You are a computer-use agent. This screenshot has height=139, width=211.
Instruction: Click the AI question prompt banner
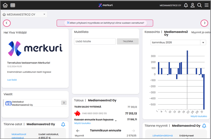105,23
